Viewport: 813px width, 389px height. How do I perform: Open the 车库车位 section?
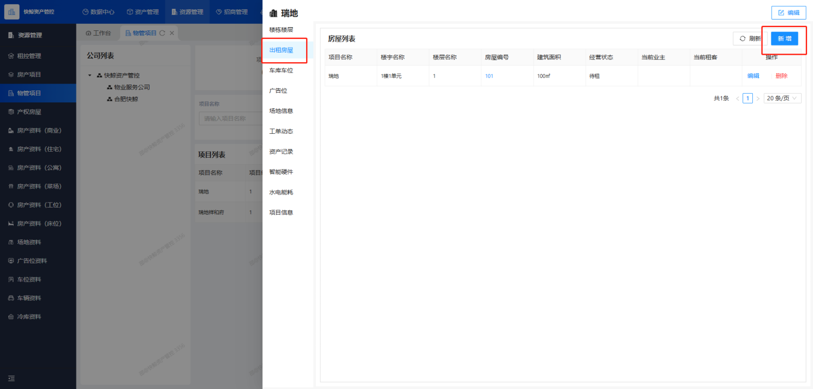(x=281, y=70)
